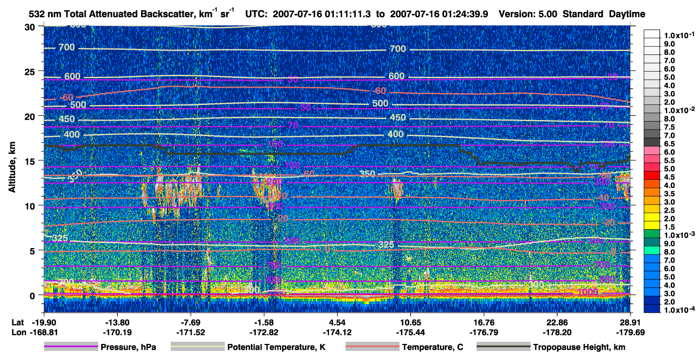Click the altitude axis tick label 15

pos(31,160)
